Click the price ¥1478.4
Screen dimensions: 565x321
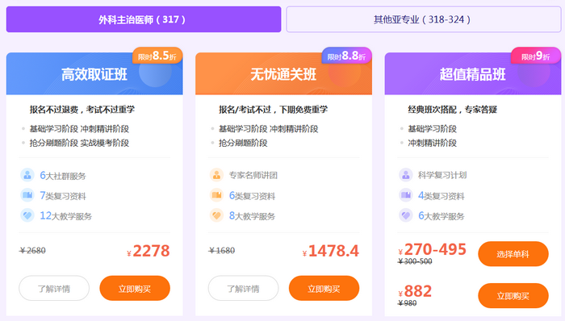click(330, 251)
